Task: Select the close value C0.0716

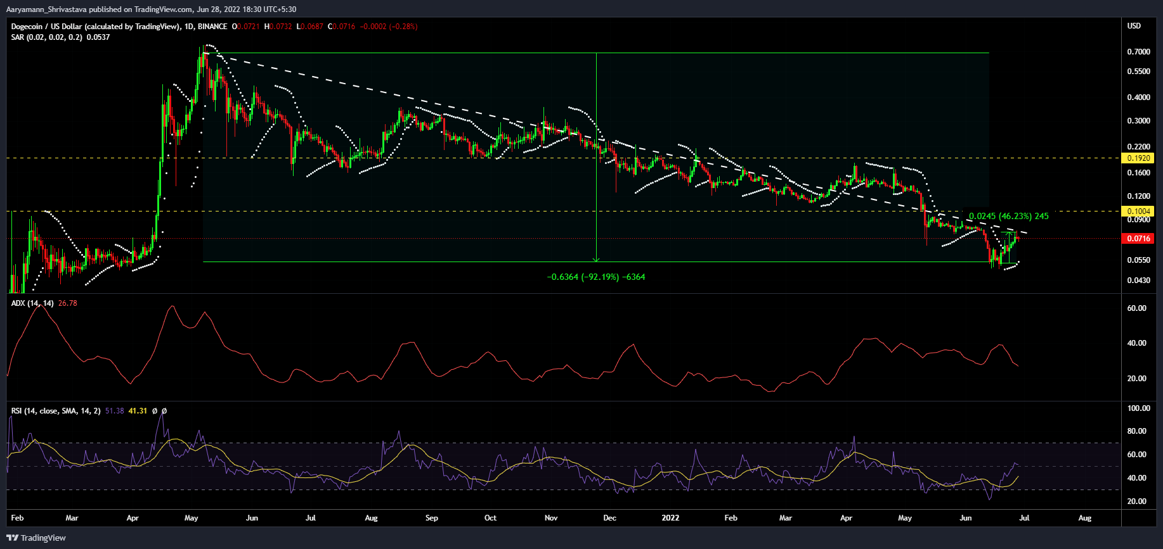Action: coord(342,27)
